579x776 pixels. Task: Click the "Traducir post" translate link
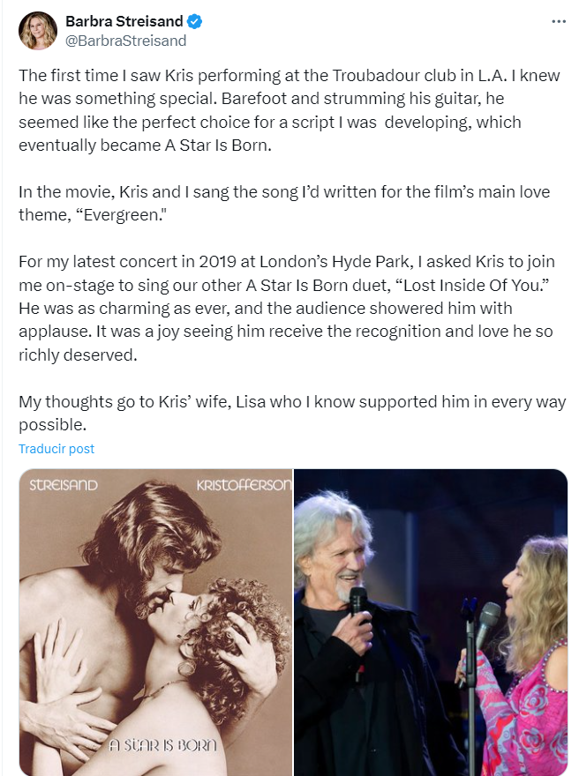tap(56, 449)
